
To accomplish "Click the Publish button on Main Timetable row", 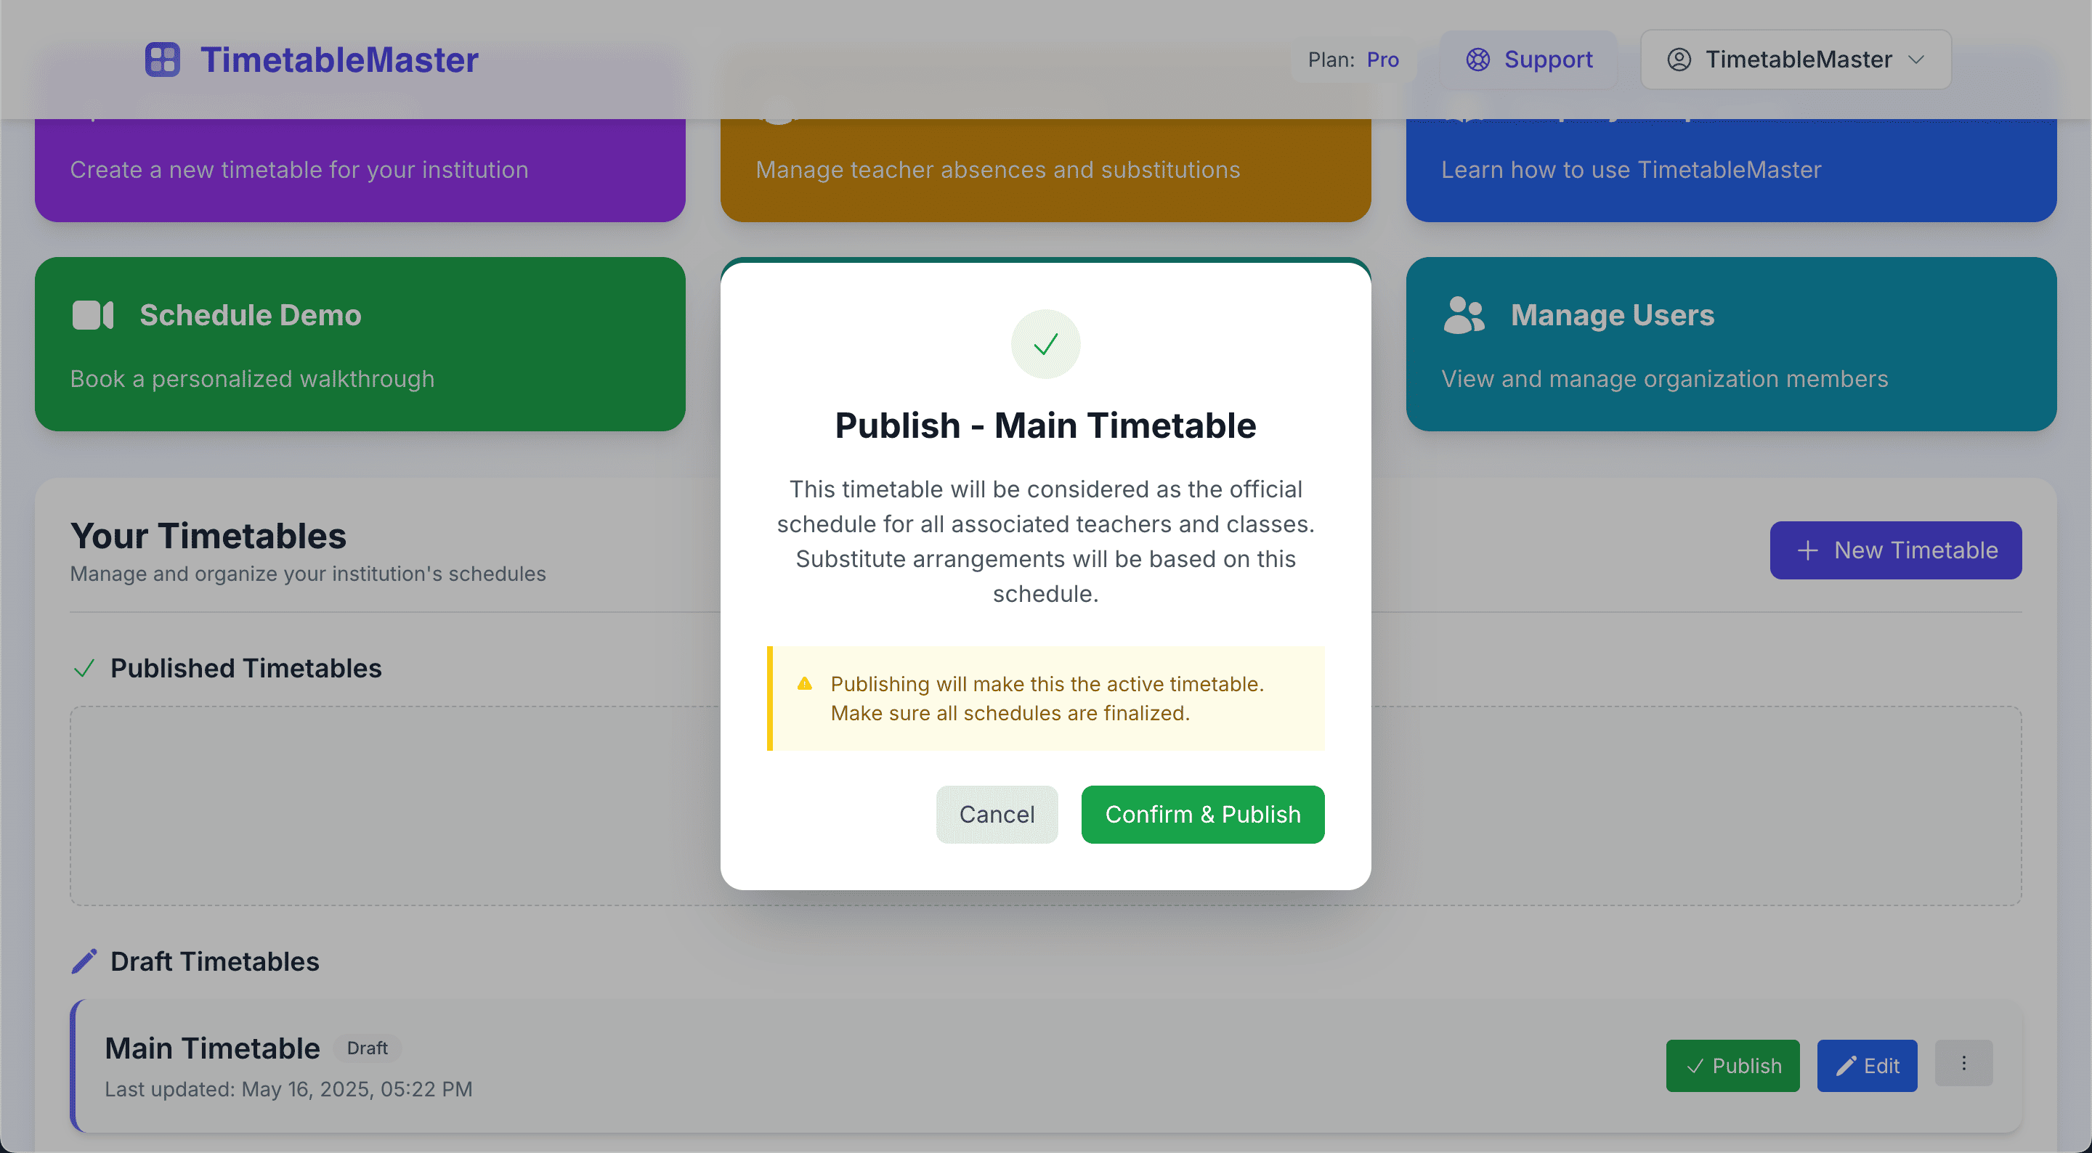I will pos(1732,1065).
